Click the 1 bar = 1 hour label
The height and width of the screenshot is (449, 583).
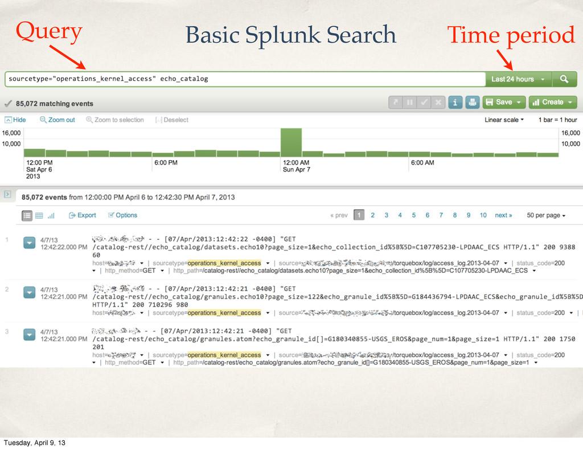click(x=558, y=120)
